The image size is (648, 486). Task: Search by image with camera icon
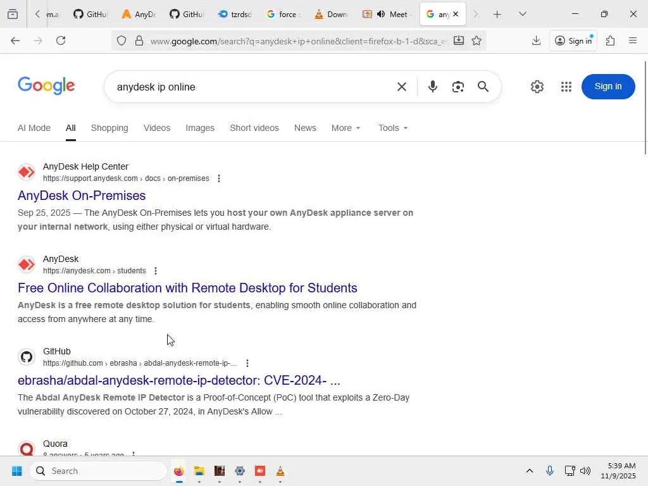pyautogui.click(x=458, y=87)
